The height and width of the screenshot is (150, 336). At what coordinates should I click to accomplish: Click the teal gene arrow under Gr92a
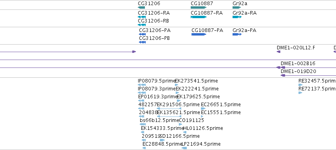click(237, 7)
